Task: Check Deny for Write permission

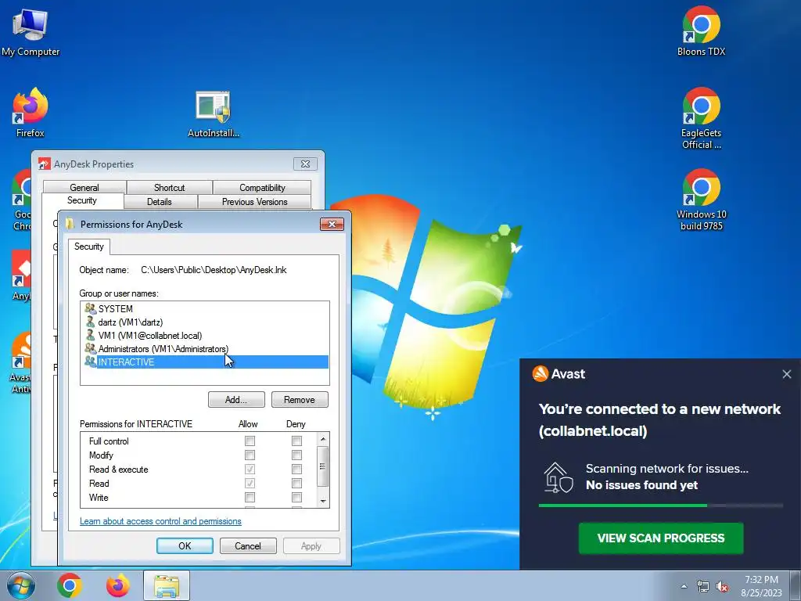Action: (x=296, y=497)
